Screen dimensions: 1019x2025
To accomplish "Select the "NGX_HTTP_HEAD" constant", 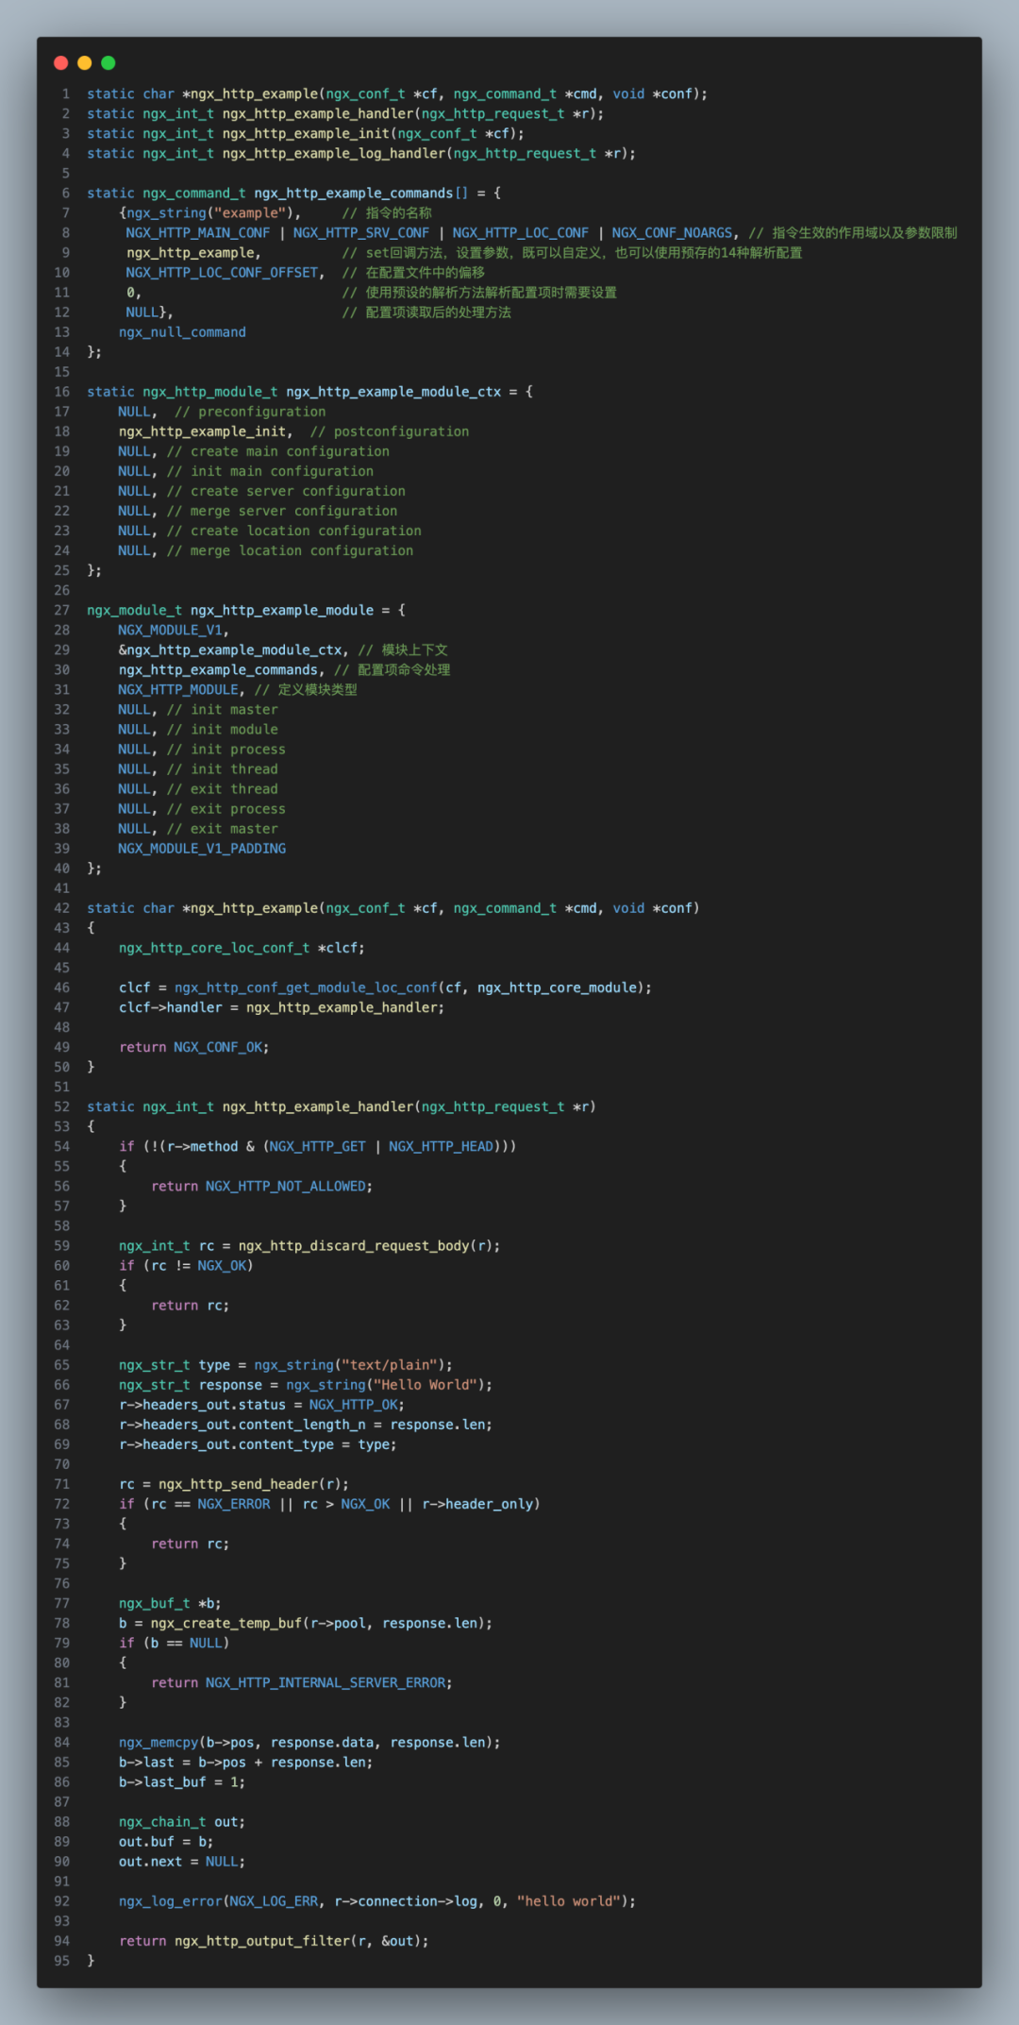I will [442, 1147].
